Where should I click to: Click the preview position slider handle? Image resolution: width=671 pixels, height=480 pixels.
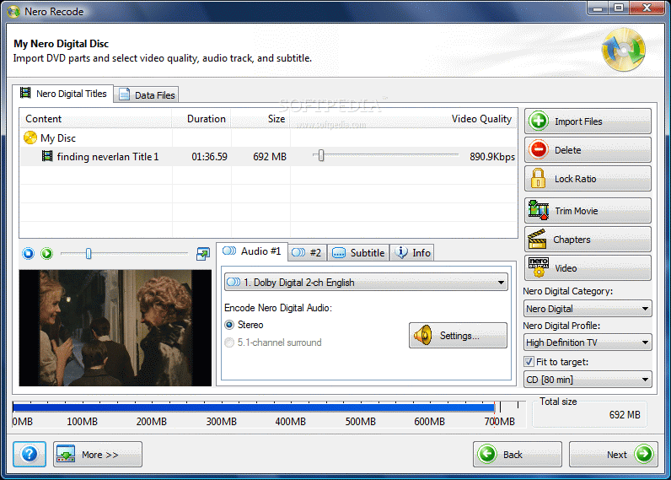pyautogui.click(x=89, y=253)
